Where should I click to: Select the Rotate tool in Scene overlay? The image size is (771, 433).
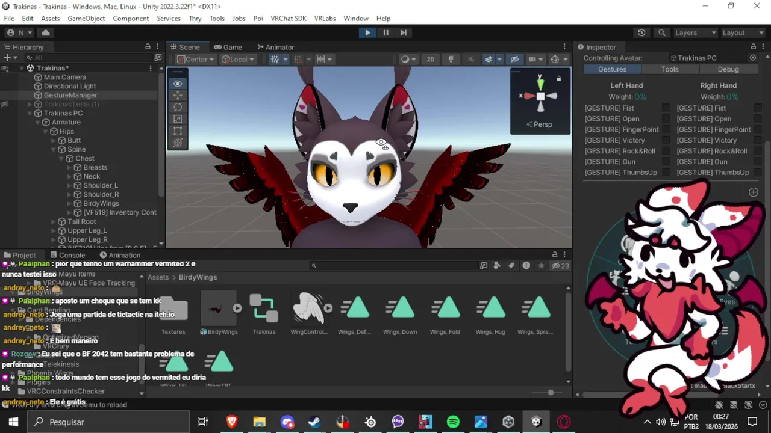click(x=178, y=107)
